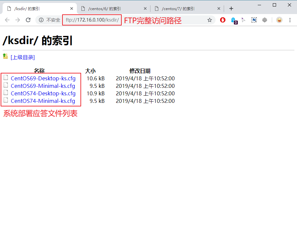Close the /centos/6/ tab

point(145,8)
